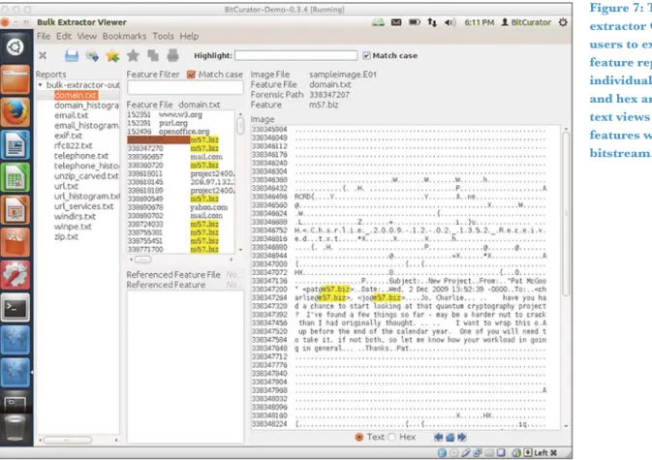
Task: Click the BitCurator user menu in top panel
Action: [526, 22]
